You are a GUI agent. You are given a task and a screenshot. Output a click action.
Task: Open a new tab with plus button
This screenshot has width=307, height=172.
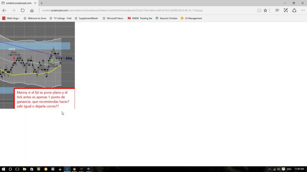pyautogui.click(x=41, y=3)
